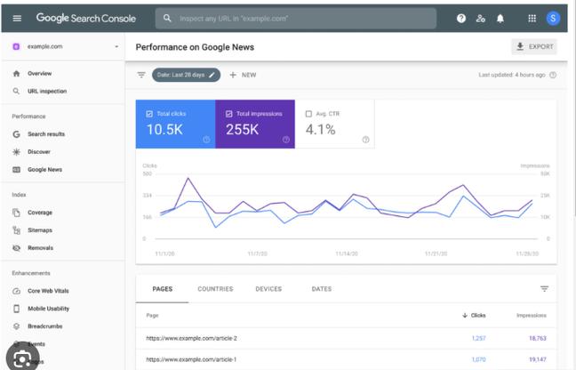The height and width of the screenshot is (370, 576).
Task: Open Removals in the sidebar
Action: coord(40,248)
